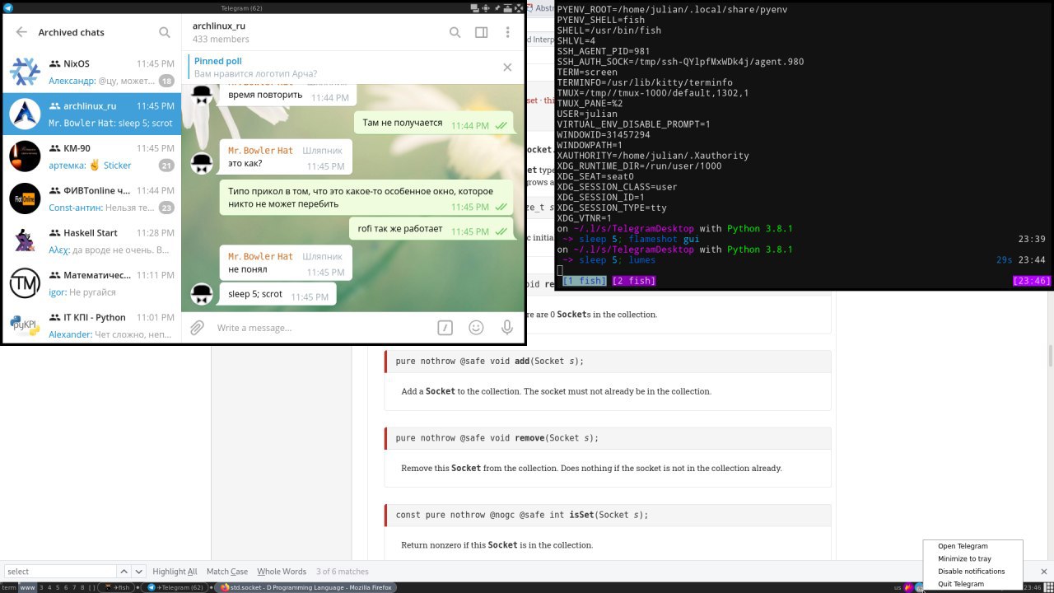Open the ФИВТonline chat
This screenshot has width=1054, height=593.
click(x=91, y=198)
